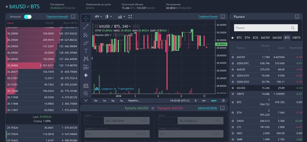
Task: Toggle the Amount switch
Action: tap(28, 17)
